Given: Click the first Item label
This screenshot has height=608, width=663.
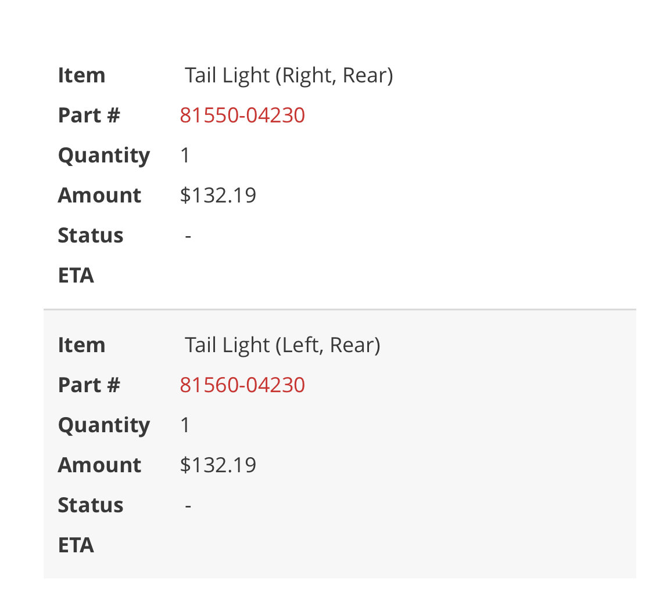Looking at the screenshot, I should (81, 75).
